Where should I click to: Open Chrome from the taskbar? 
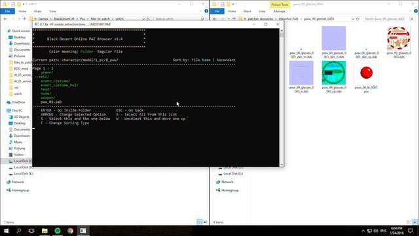pos(70,231)
